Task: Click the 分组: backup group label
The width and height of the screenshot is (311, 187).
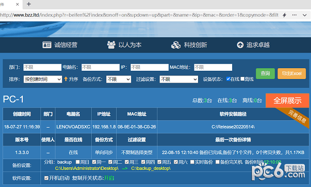Action: 58,162
